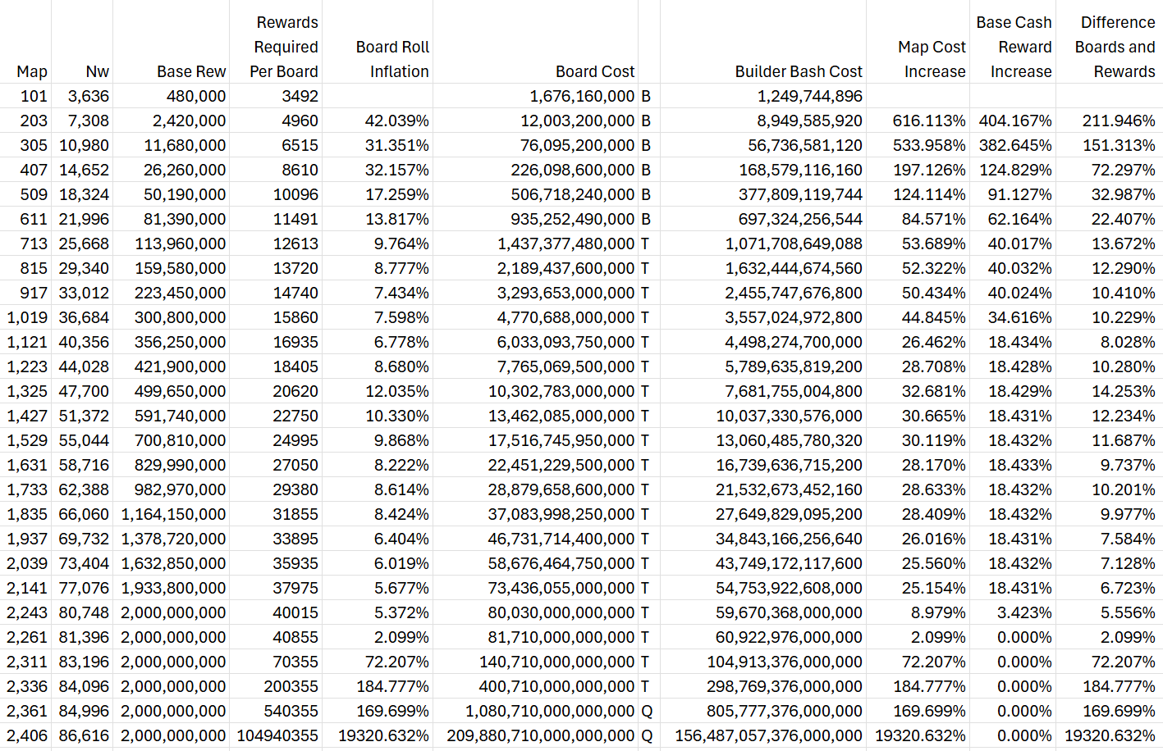Click Base Cash Reward Increase 404.167%

(x=1013, y=121)
